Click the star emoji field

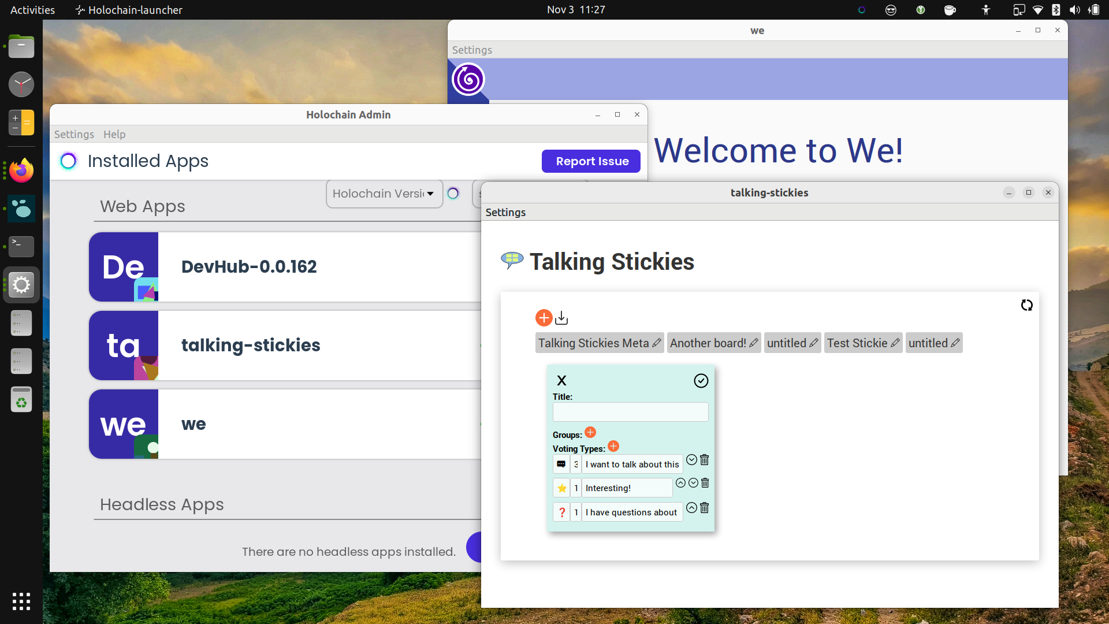coord(561,488)
